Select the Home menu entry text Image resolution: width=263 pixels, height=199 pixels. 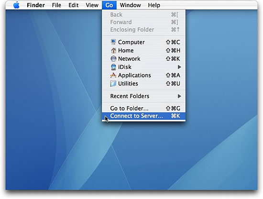(x=126, y=50)
